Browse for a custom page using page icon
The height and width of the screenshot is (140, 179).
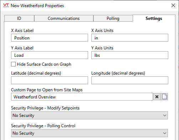coord(164,97)
